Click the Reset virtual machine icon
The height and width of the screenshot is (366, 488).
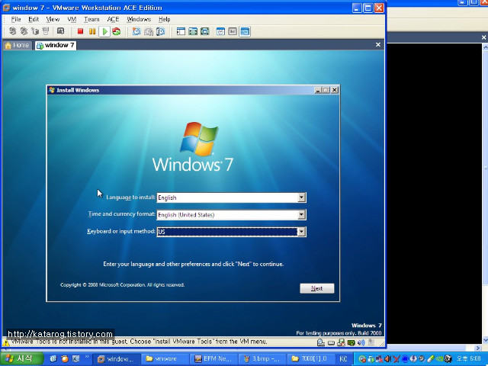coord(117,31)
